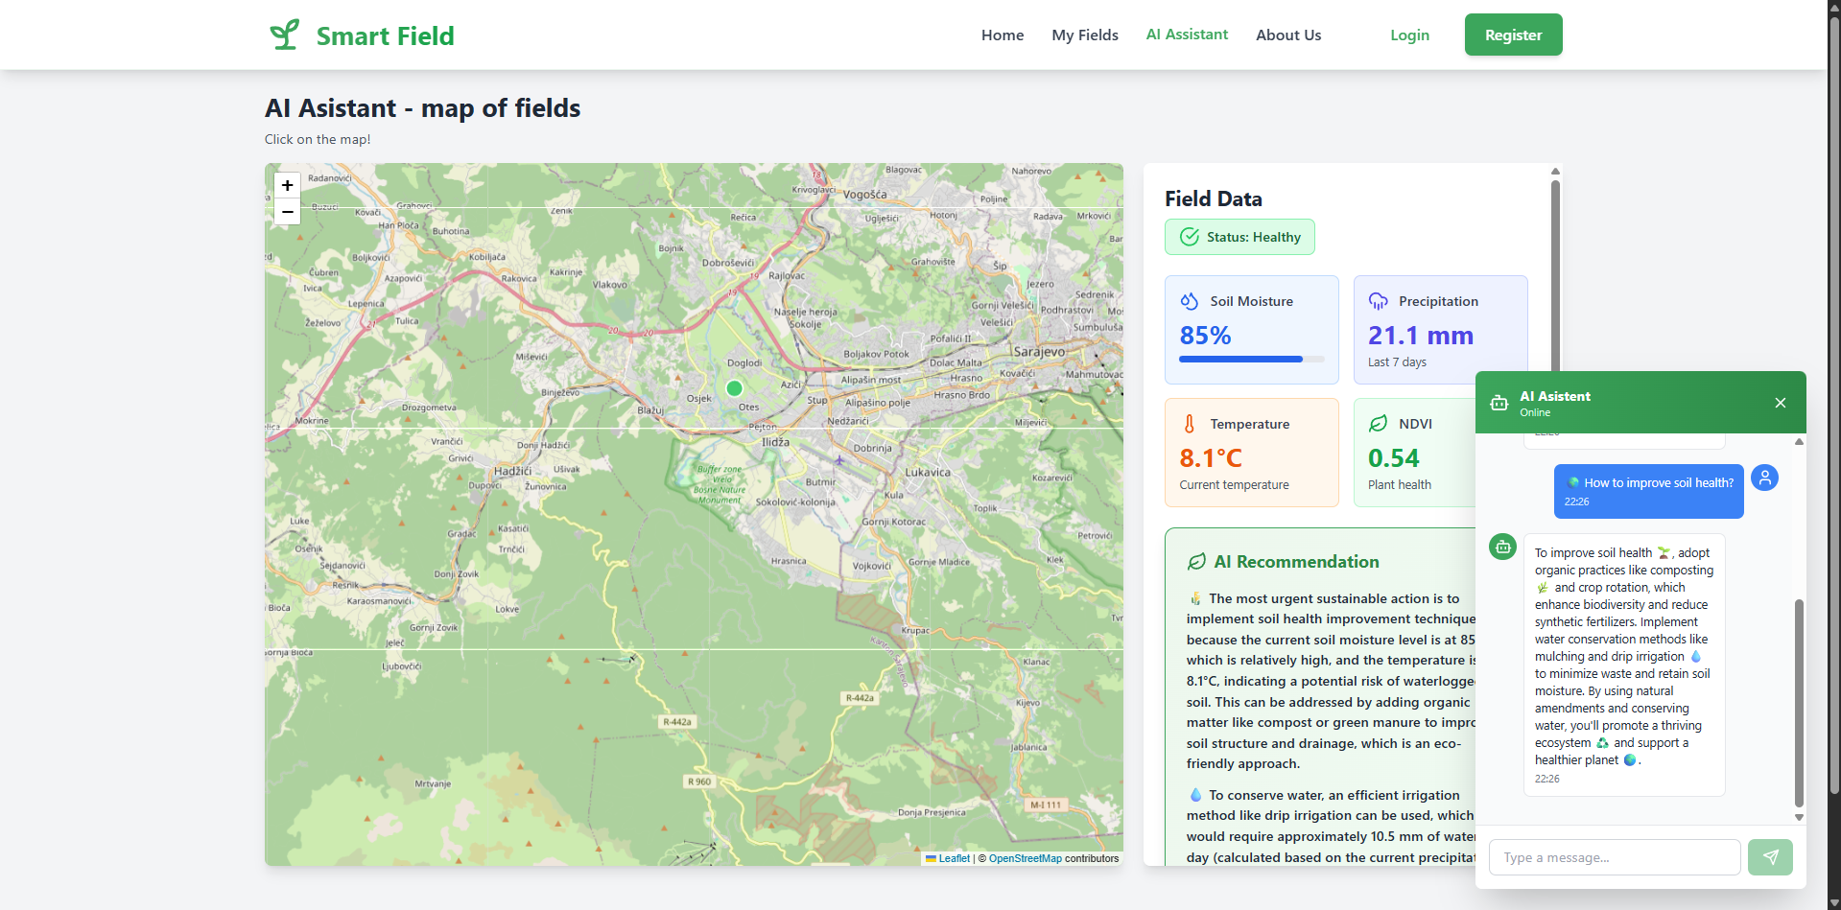Click the Register button
This screenshot has height=910, width=1841.
pos(1514,35)
